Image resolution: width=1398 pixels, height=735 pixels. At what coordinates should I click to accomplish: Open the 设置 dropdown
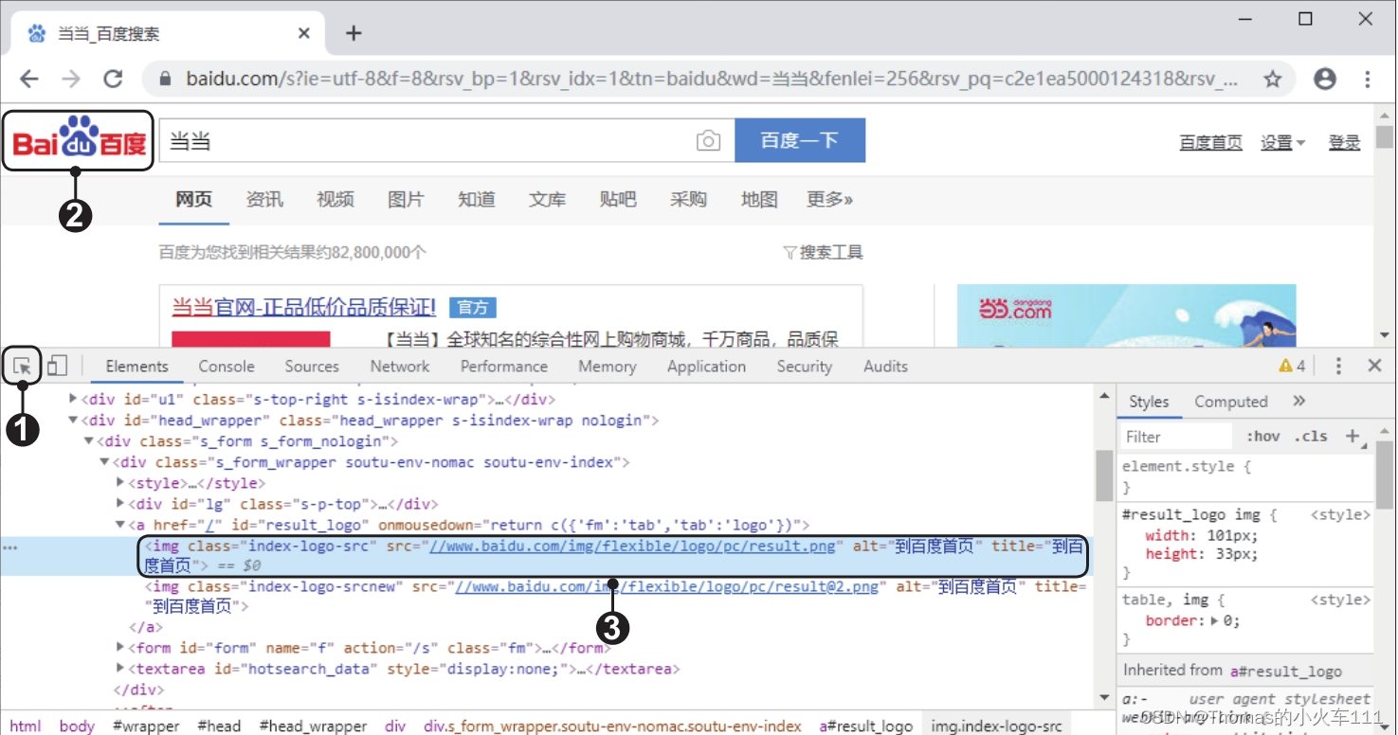click(1282, 143)
